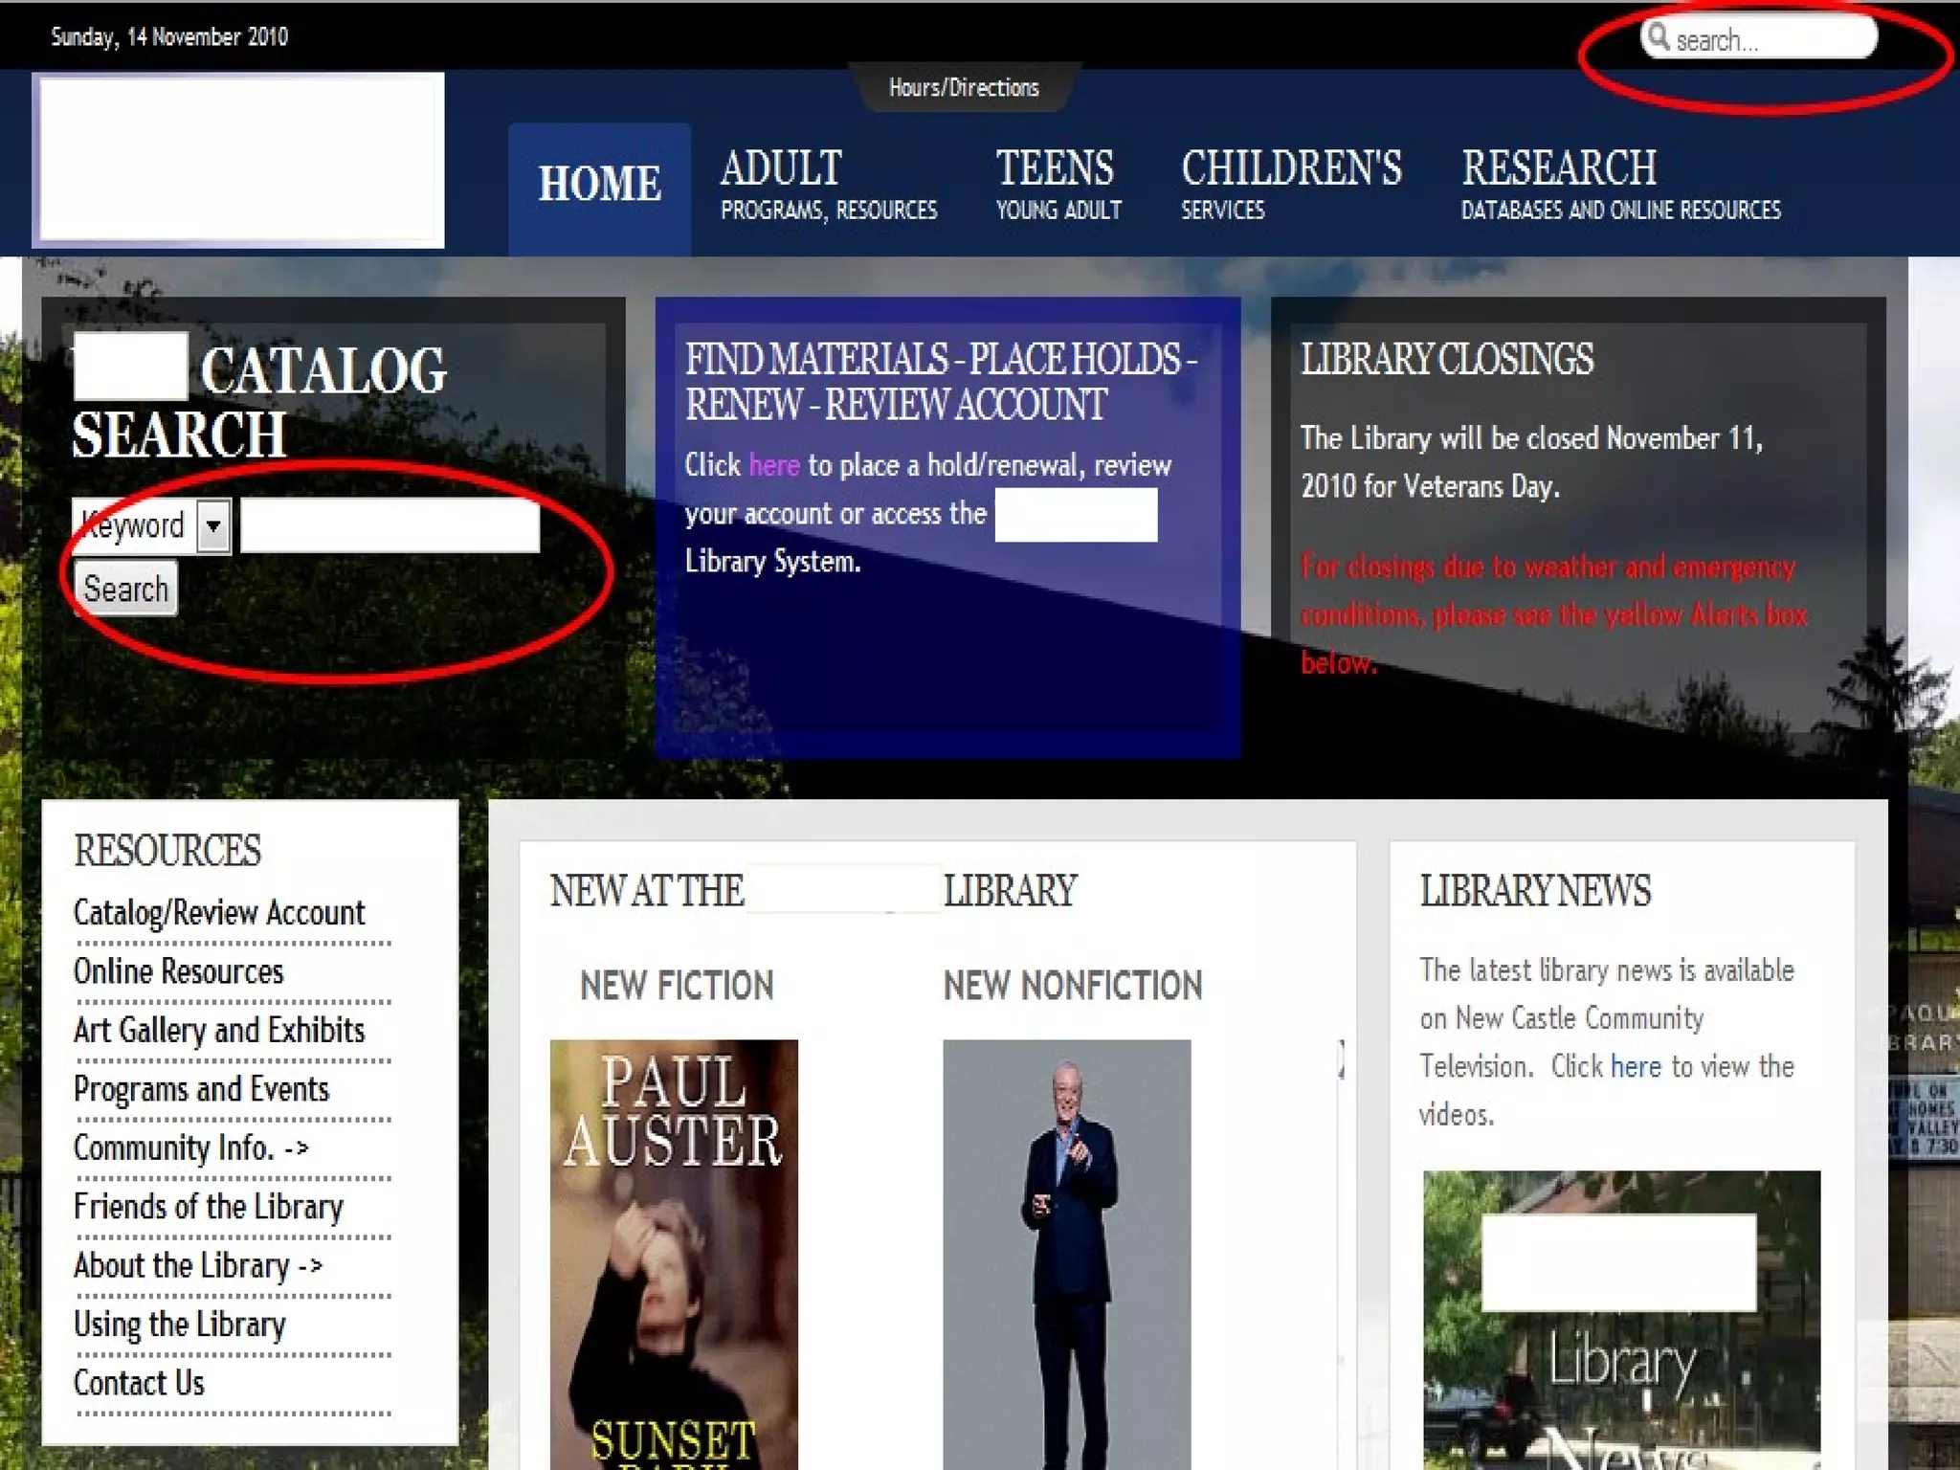
Task: Open the Library News video thumbnail
Action: (x=1621, y=1321)
